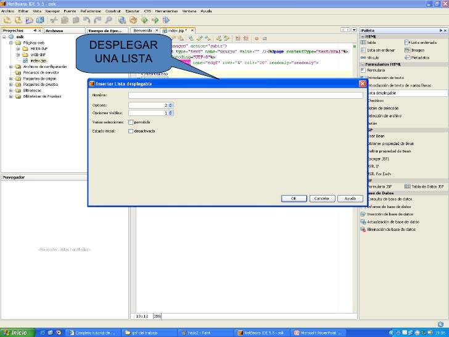This screenshot has width=449, height=337.
Task: Select the Imagen palette icon
Action: click(x=408, y=50)
